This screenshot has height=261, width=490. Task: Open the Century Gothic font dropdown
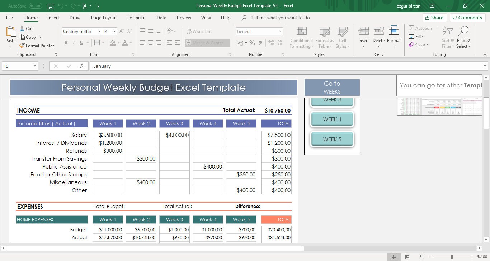(x=99, y=31)
